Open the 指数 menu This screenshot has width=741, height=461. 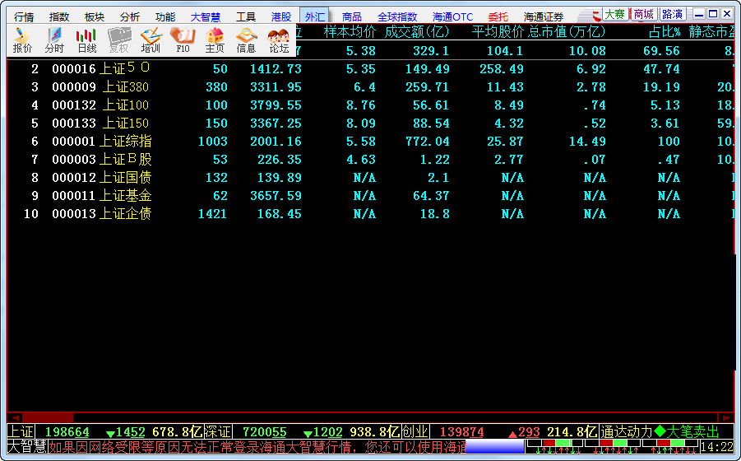point(59,16)
